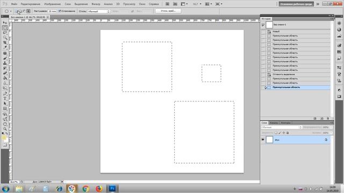The width and height of the screenshot is (344, 193).
Task: Toggle lock image pixels in Layers panel
Action: [279, 133]
